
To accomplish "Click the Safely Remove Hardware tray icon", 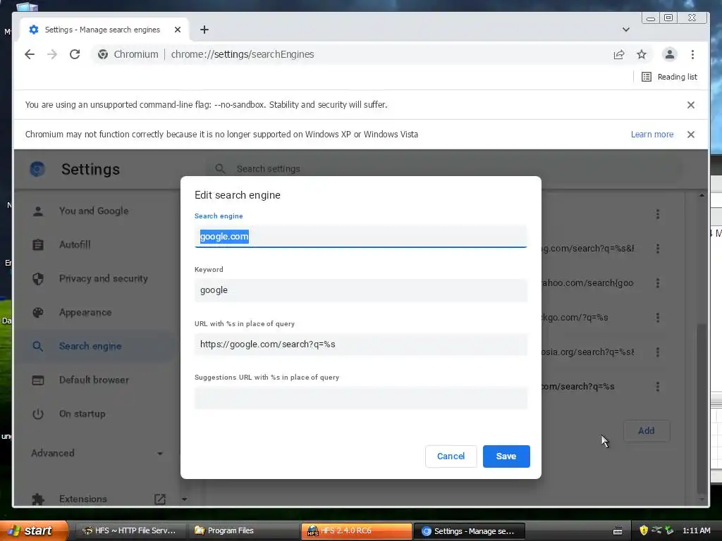I will [x=669, y=530].
